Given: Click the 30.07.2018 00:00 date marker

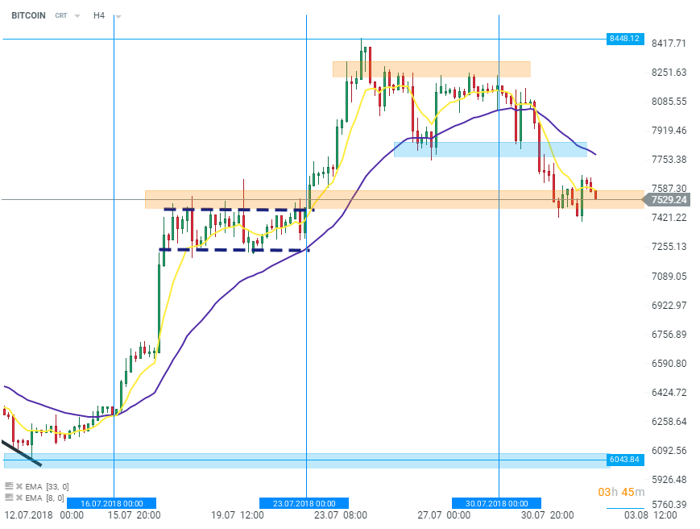Looking at the screenshot, I should (496, 503).
